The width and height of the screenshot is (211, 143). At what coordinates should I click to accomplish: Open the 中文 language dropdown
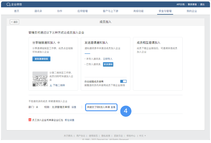[x=142, y=136]
